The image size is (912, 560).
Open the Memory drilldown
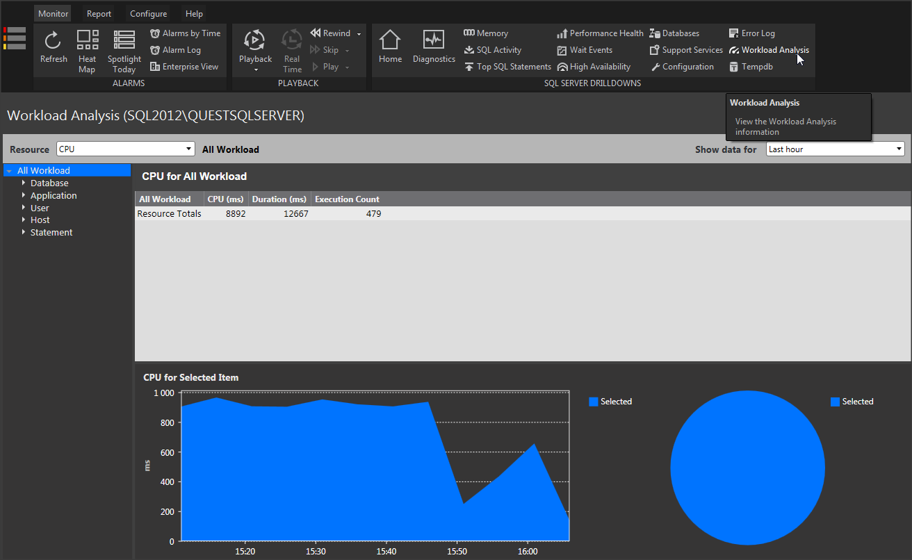[x=486, y=33]
